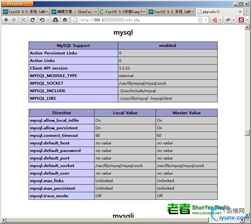The width and height of the screenshot is (251, 224).
Task: Click mysql.default_port directive
Action: (x=50, y=158)
